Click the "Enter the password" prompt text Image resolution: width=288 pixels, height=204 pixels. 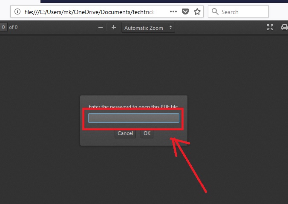(133, 106)
